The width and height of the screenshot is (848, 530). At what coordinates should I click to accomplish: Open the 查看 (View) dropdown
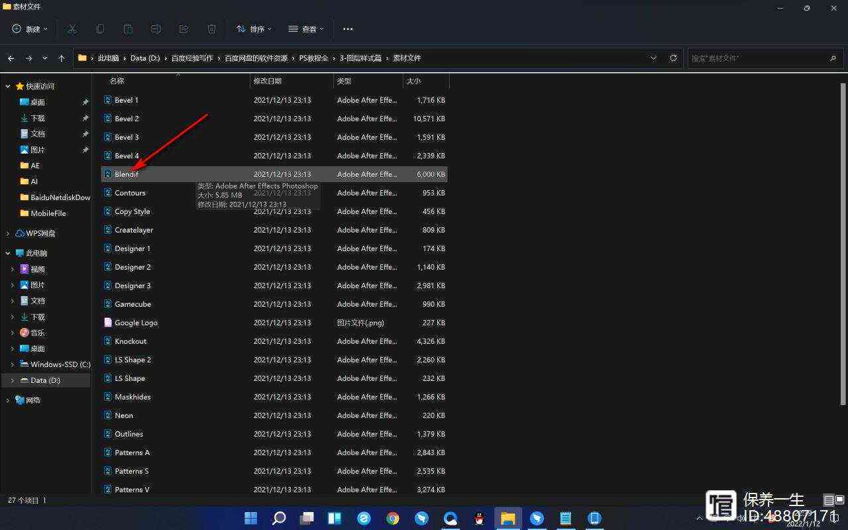tap(305, 29)
